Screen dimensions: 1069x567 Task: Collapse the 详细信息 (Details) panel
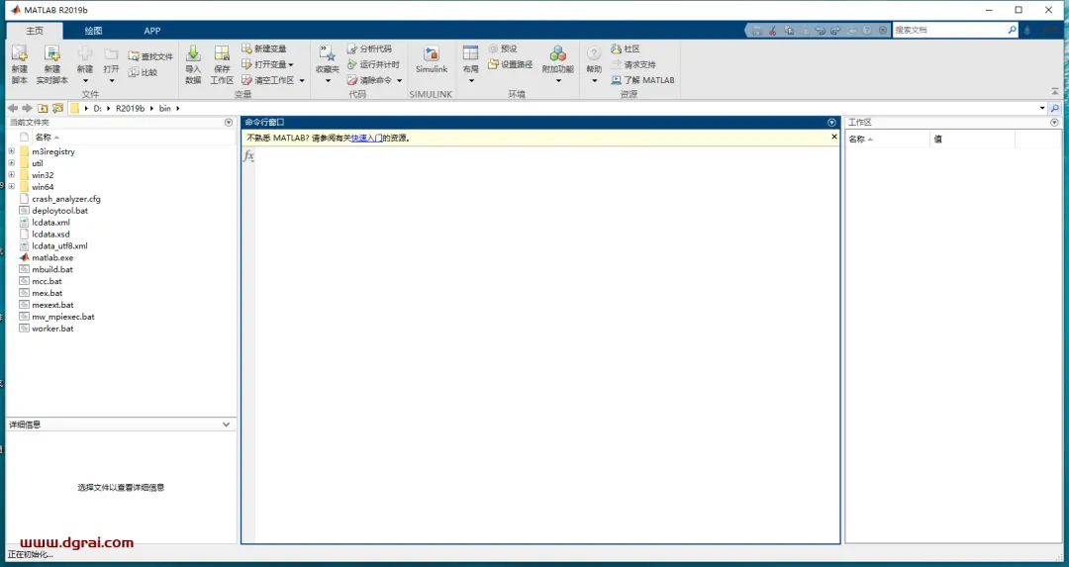point(227,425)
